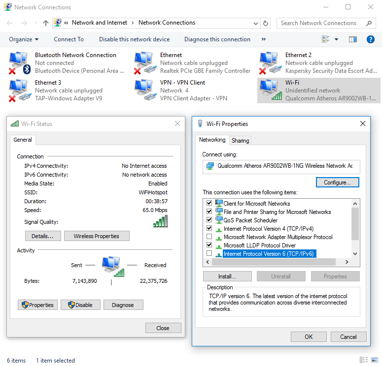The width and height of the screenshot is (382, 366).
Task: Click the items list horizontal scrollbar thumb
Action: [x=274, y=262]
